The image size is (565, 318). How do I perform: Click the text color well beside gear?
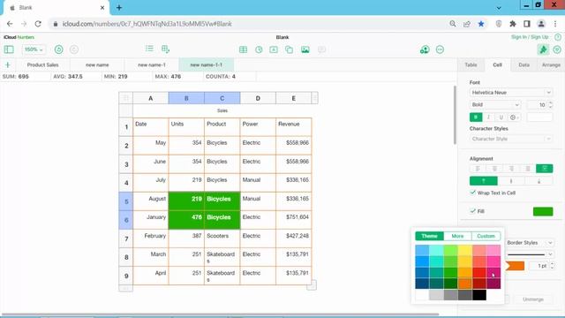pos(539,117)
